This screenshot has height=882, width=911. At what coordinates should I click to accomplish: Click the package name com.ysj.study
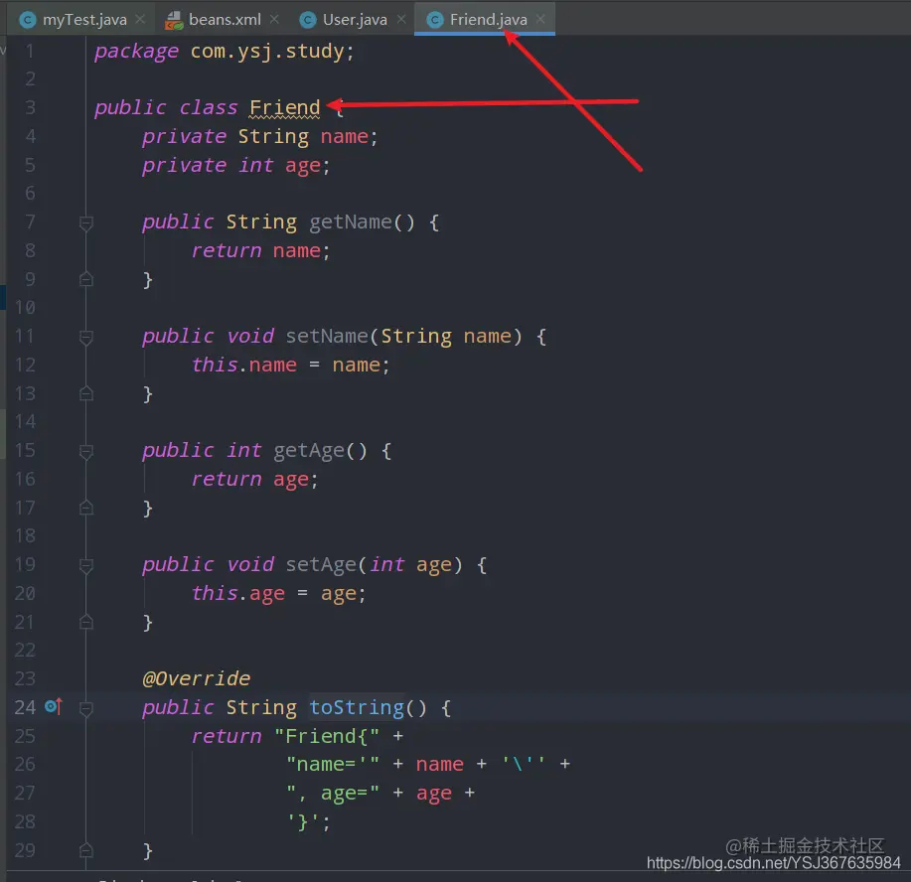click(266, 52)
